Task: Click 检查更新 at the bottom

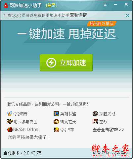Action: [101, 152]
